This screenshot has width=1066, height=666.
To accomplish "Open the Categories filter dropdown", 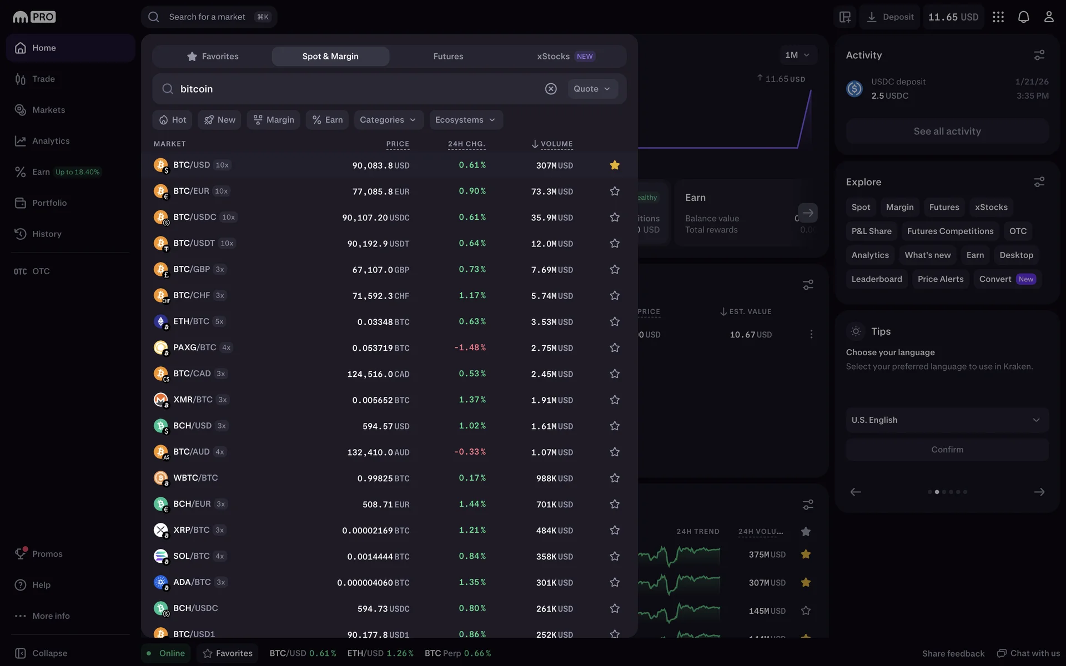I will (x=388, y=120).
